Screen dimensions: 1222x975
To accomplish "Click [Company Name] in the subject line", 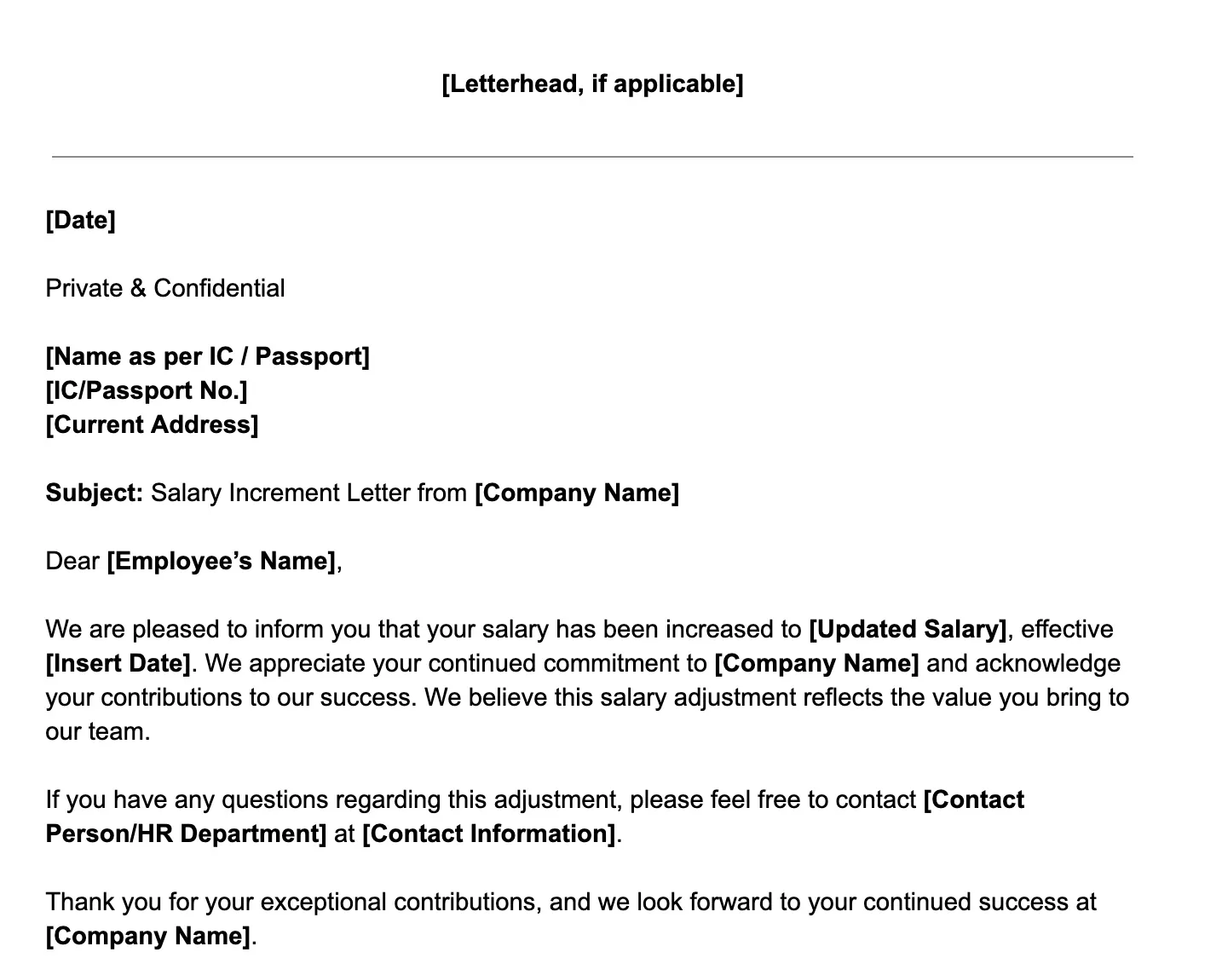I will [577, 493].
